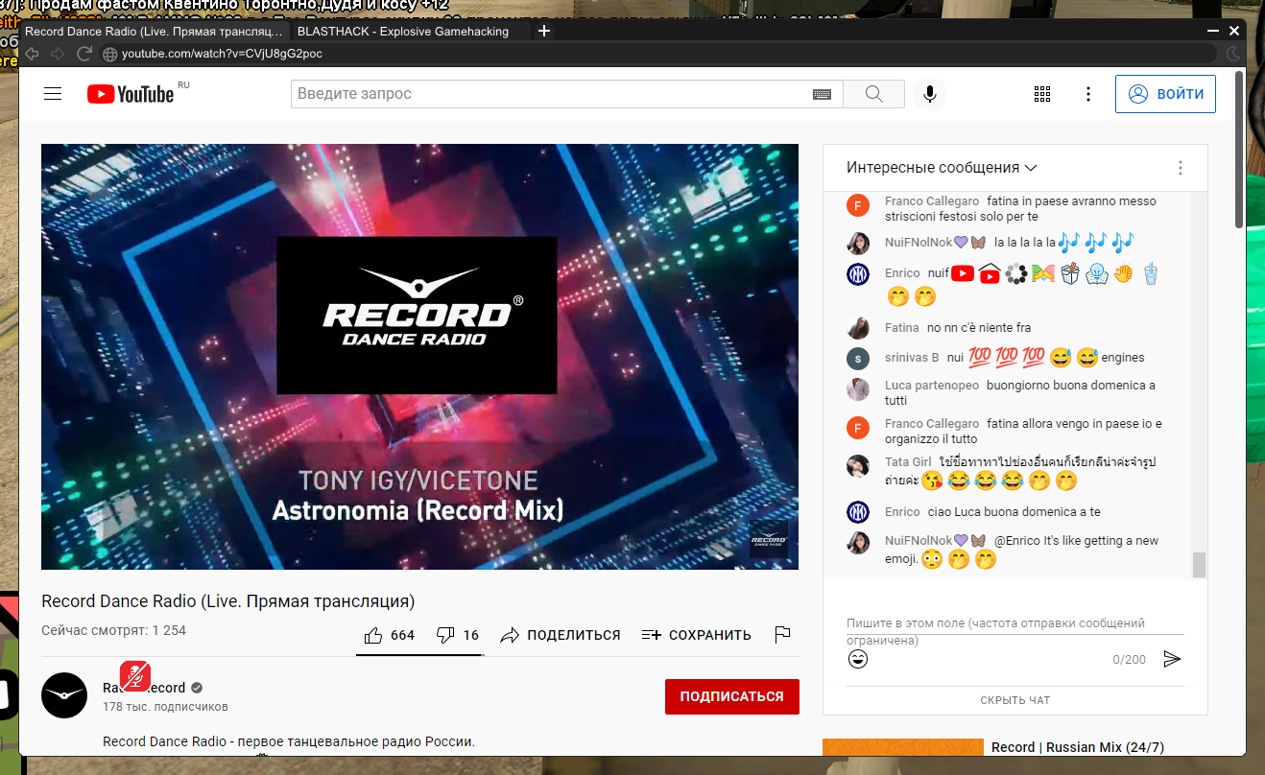1265x775 pixels.
Task: Switch to the BLASTHACK browser tab
Action: 403,32
